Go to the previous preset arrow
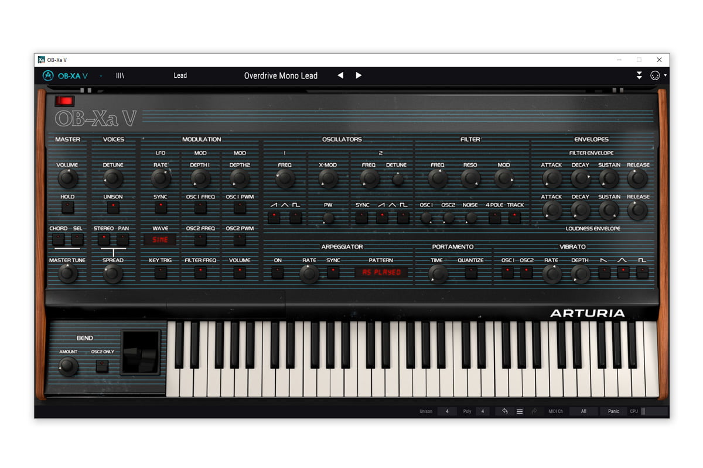Viewport: 703px width, 468px height. [340, 75]
